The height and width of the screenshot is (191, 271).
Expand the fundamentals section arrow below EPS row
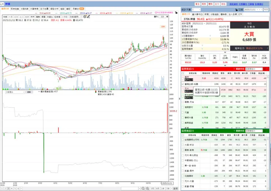[x=225, y=66]
